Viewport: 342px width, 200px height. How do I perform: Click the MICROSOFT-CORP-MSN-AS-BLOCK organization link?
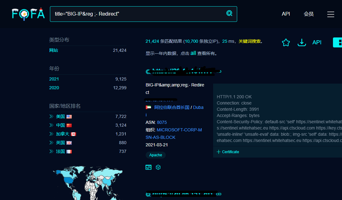[174, 134]
